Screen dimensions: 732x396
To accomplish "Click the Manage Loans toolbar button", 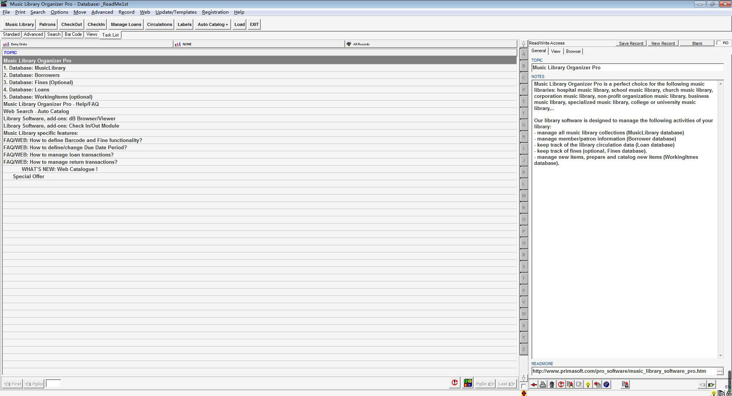I will click(x=126, y=24).
